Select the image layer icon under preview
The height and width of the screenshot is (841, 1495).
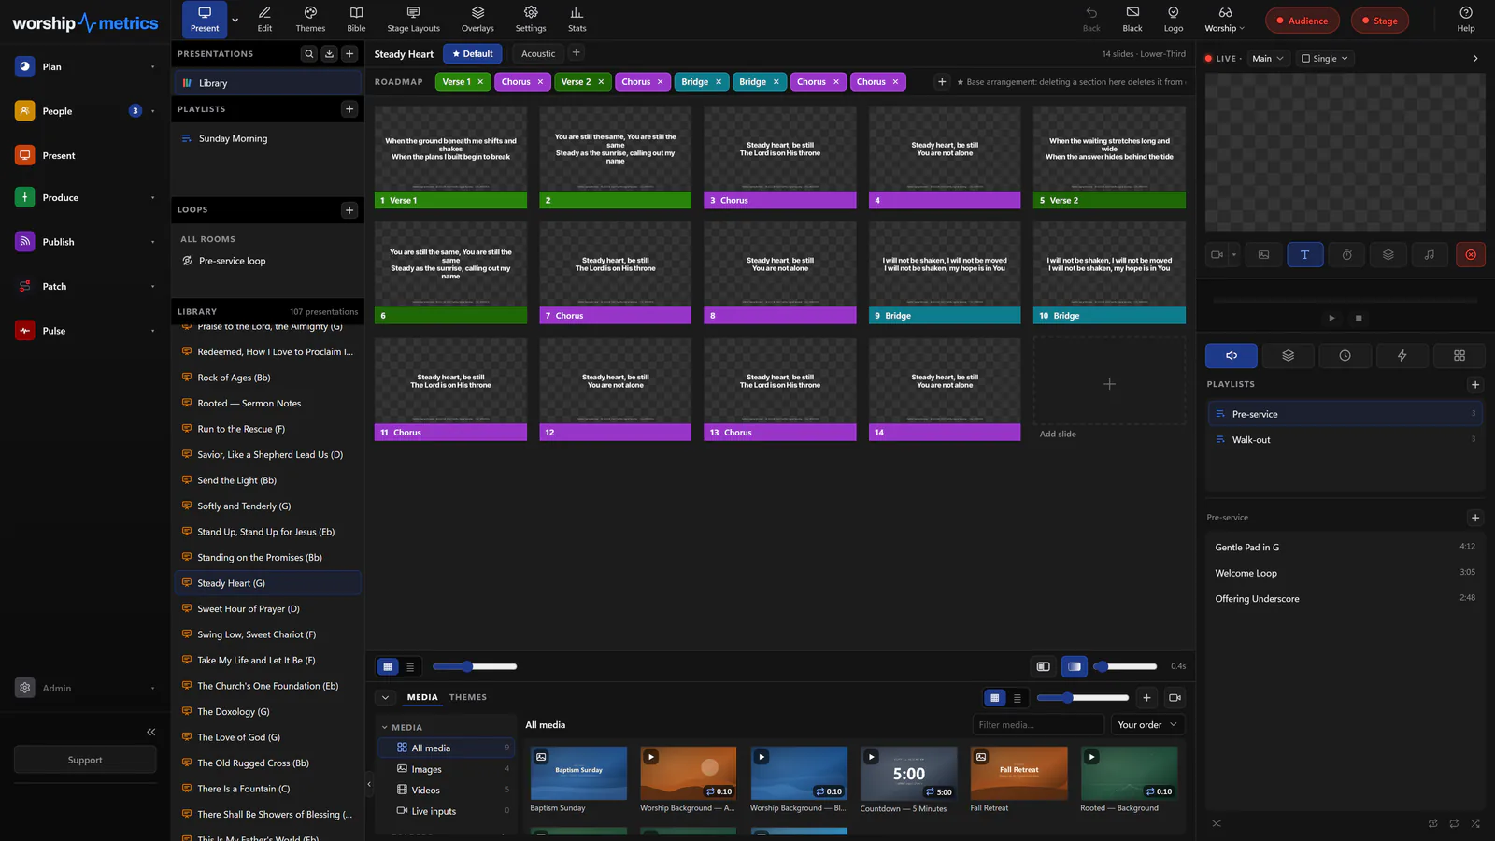1263,254
